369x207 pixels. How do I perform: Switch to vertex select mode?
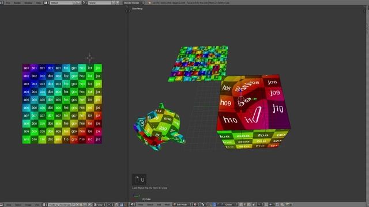pyautogui.click(x=241, y=205)
